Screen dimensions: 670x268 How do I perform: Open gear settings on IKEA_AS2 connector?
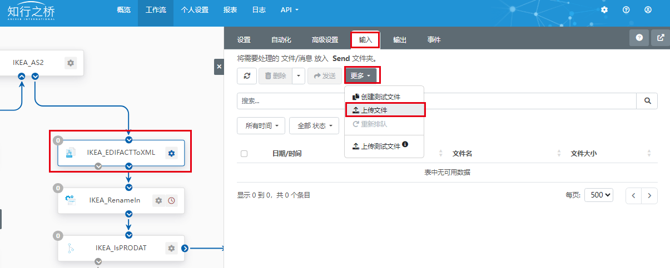click(71, 63)
